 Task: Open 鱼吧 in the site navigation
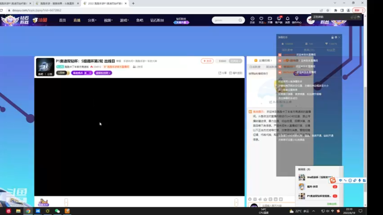point(140,20)
